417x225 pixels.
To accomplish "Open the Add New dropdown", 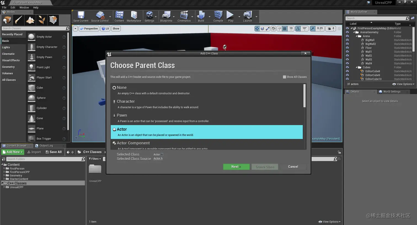I will click(13, 152).
